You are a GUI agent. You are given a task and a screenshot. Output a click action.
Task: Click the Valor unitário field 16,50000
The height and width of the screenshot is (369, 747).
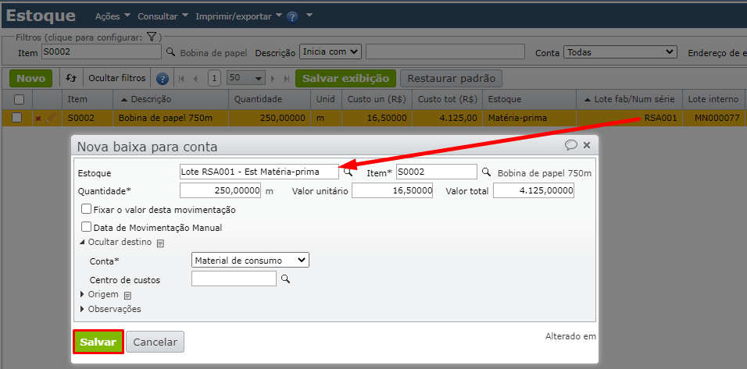(392, 191)
